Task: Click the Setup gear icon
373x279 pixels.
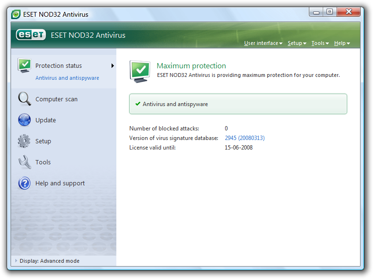Action: [24, 141]
